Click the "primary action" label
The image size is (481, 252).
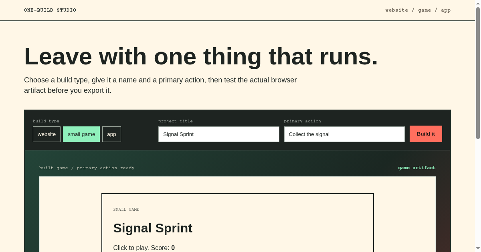click(303, 121)
